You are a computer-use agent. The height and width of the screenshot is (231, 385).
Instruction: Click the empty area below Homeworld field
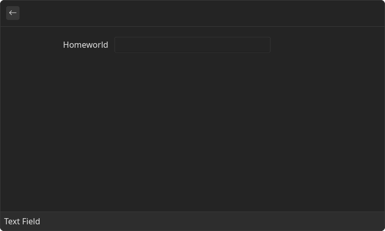pos(192,130)
